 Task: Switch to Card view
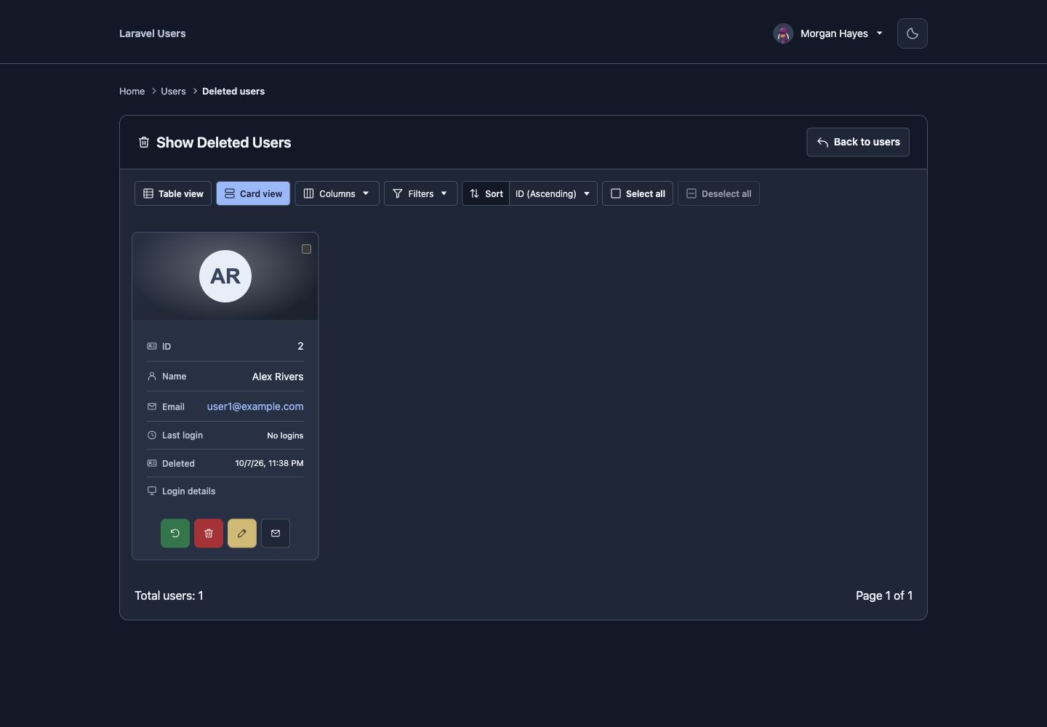253,193
